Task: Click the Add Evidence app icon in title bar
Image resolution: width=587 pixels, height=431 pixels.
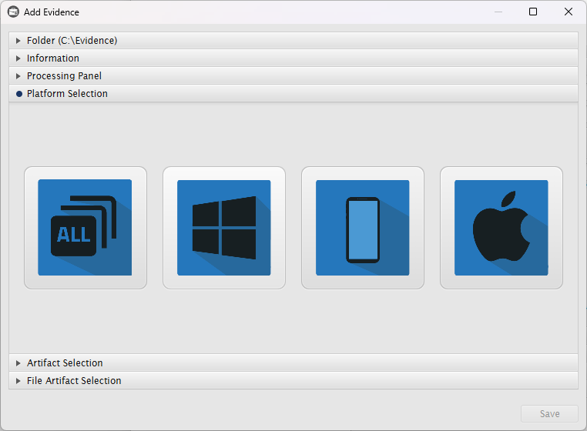Action: pyautogui.click(x=13, y=12)
